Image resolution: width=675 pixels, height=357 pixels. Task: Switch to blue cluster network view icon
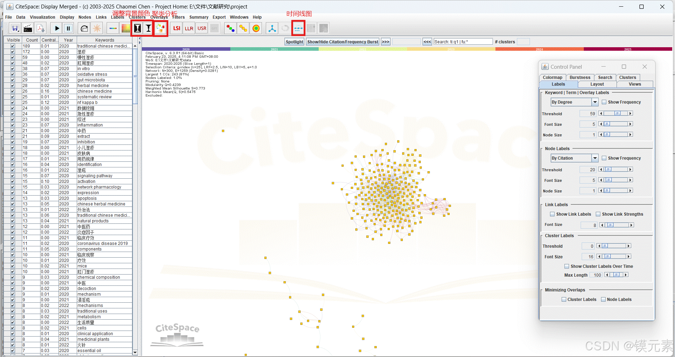click(x=272, y=29)
